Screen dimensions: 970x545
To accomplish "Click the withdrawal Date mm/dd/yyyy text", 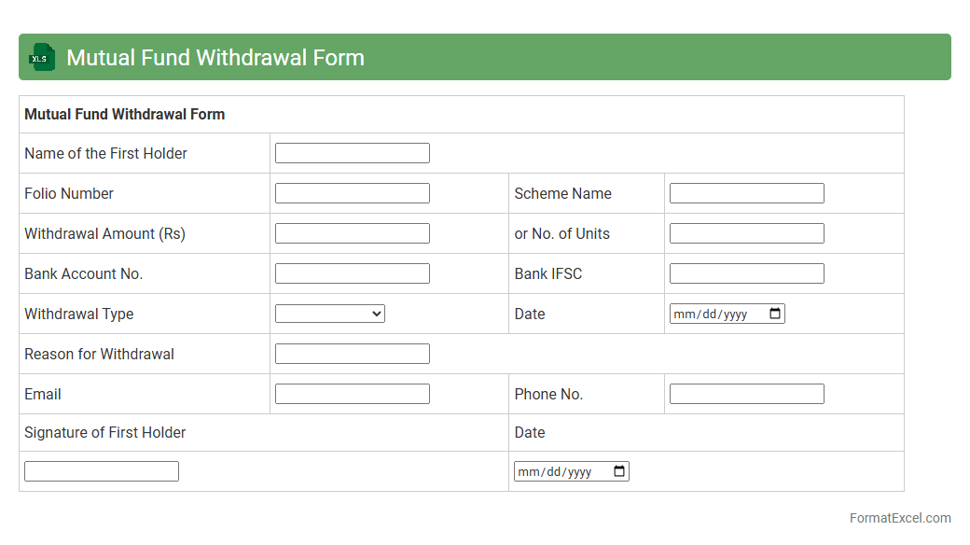I will pyautogui.click(x=711, y=314).
